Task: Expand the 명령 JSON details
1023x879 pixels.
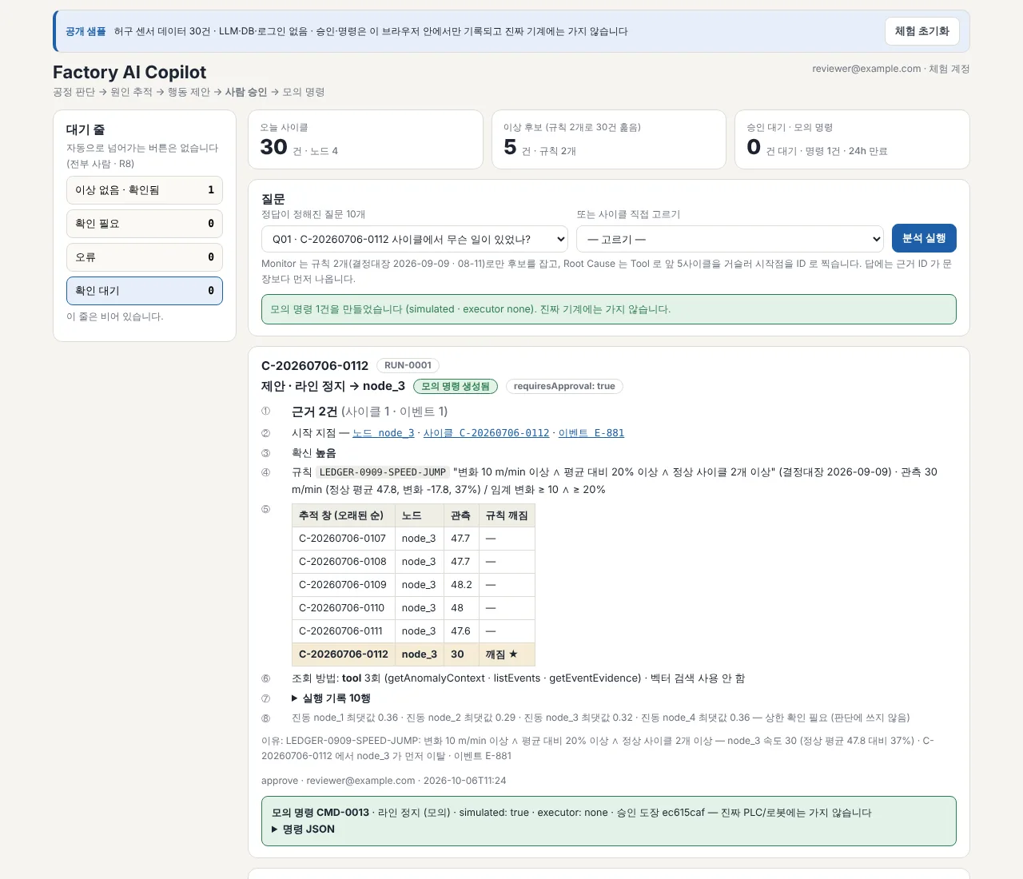Action: pos(304,829)
